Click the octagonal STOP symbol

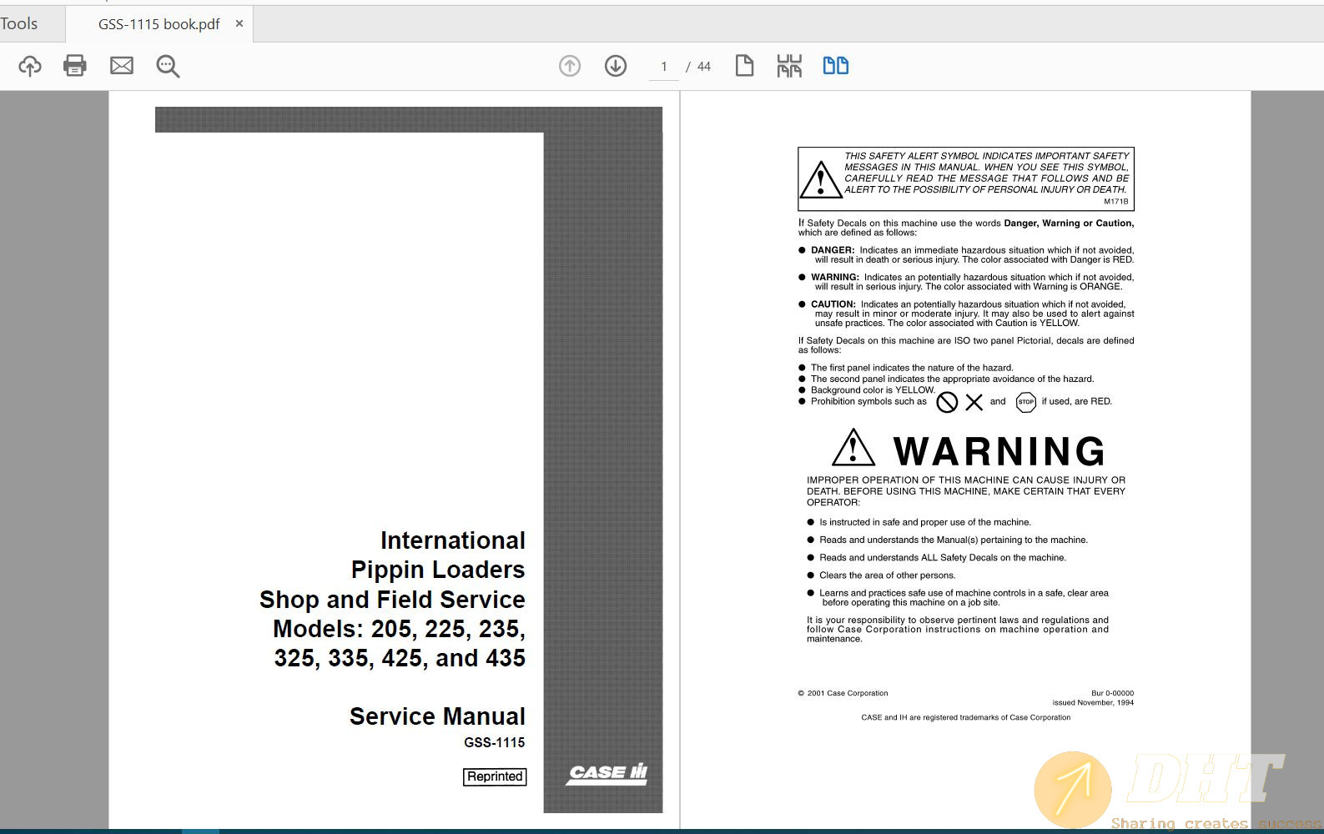coord(1025,402)
